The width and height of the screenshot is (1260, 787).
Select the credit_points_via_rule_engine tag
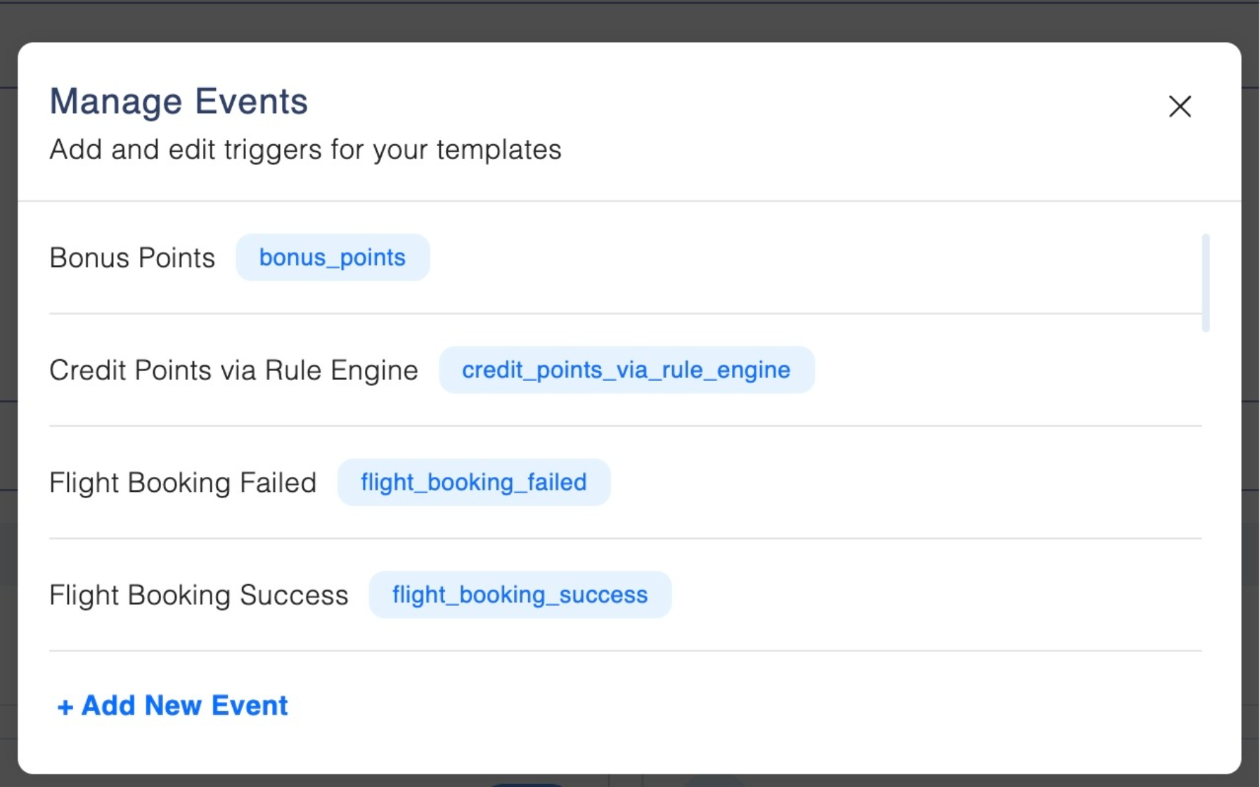626,370
